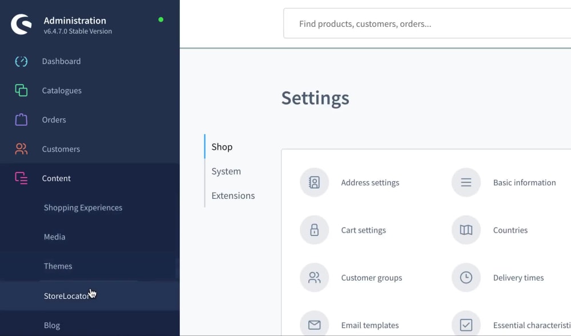
Task: Click the Customer groups icon
Action: point(314,277)
